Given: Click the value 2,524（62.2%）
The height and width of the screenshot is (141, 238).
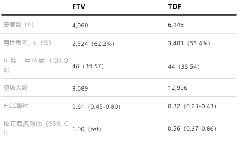Looking at the screenshot, I should click(93, 44).
